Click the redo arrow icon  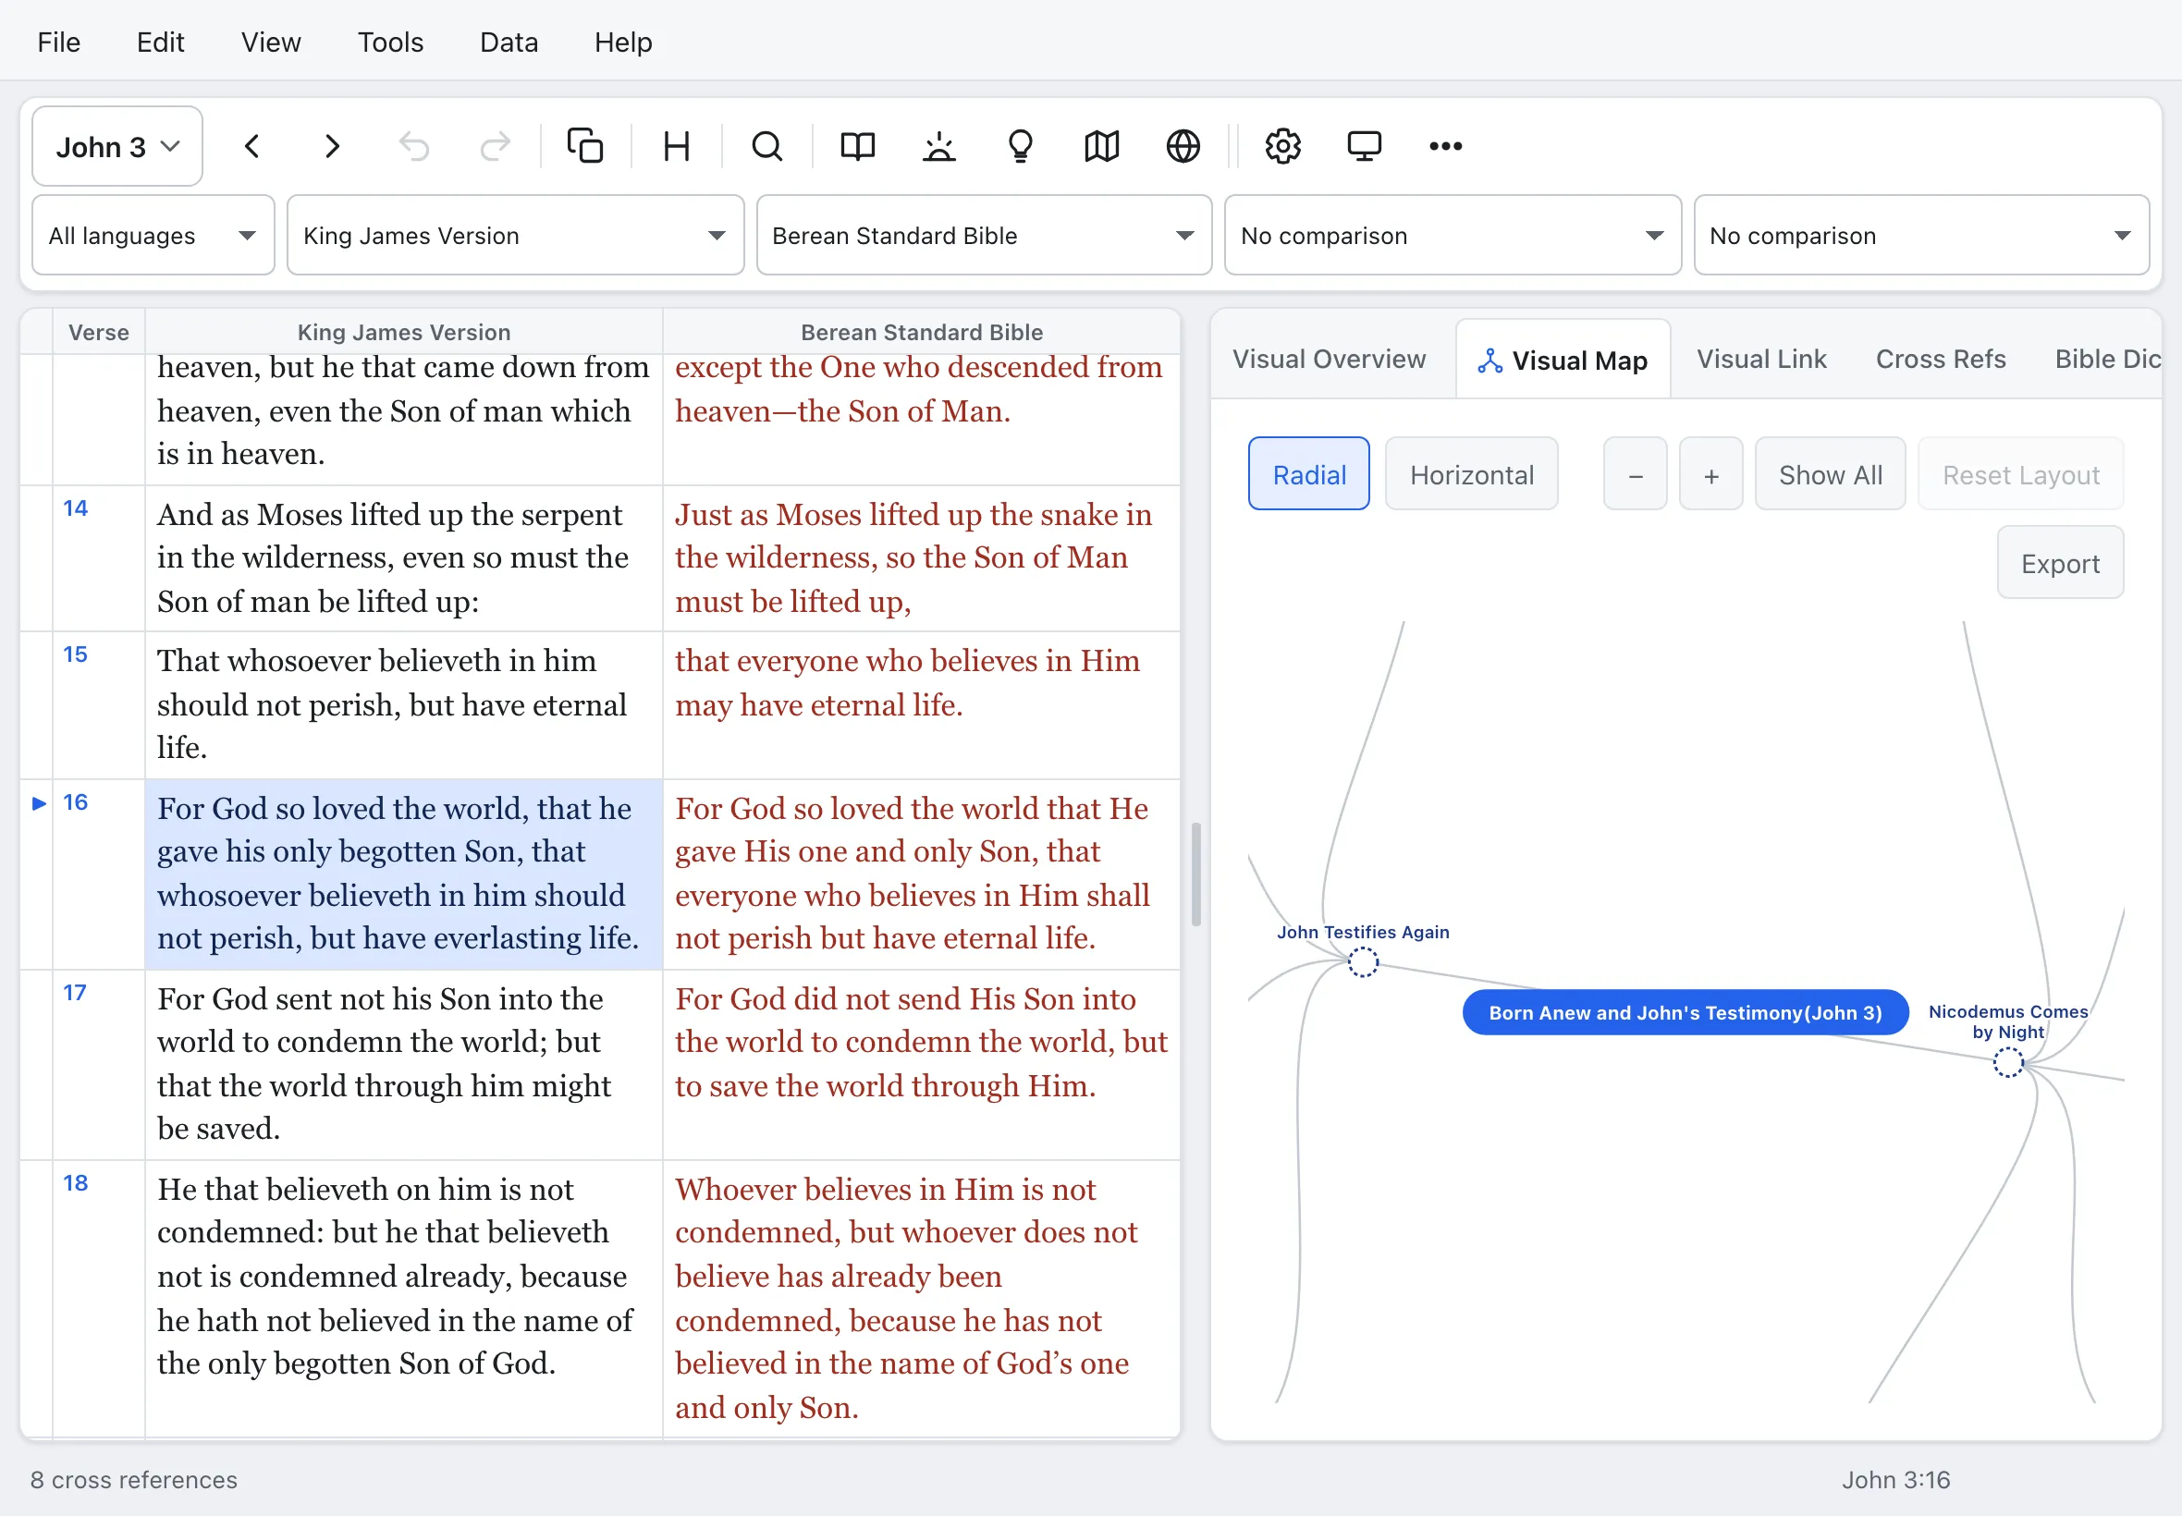point(494,146)
